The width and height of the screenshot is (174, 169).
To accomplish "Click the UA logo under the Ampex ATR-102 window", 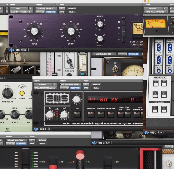I will coord(146,133).
